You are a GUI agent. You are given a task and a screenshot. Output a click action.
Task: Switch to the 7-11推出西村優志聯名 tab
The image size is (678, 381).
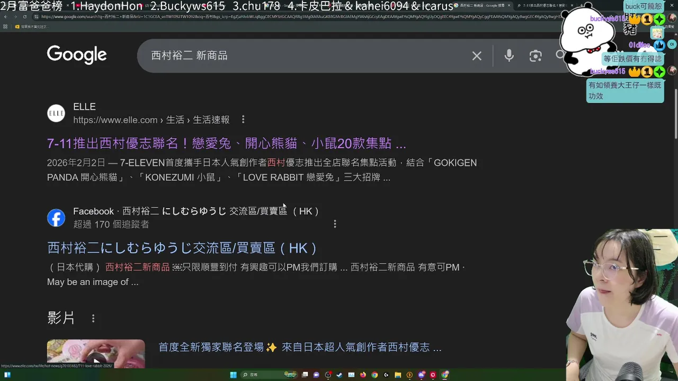pyautogui.click(x=546, y=5)
